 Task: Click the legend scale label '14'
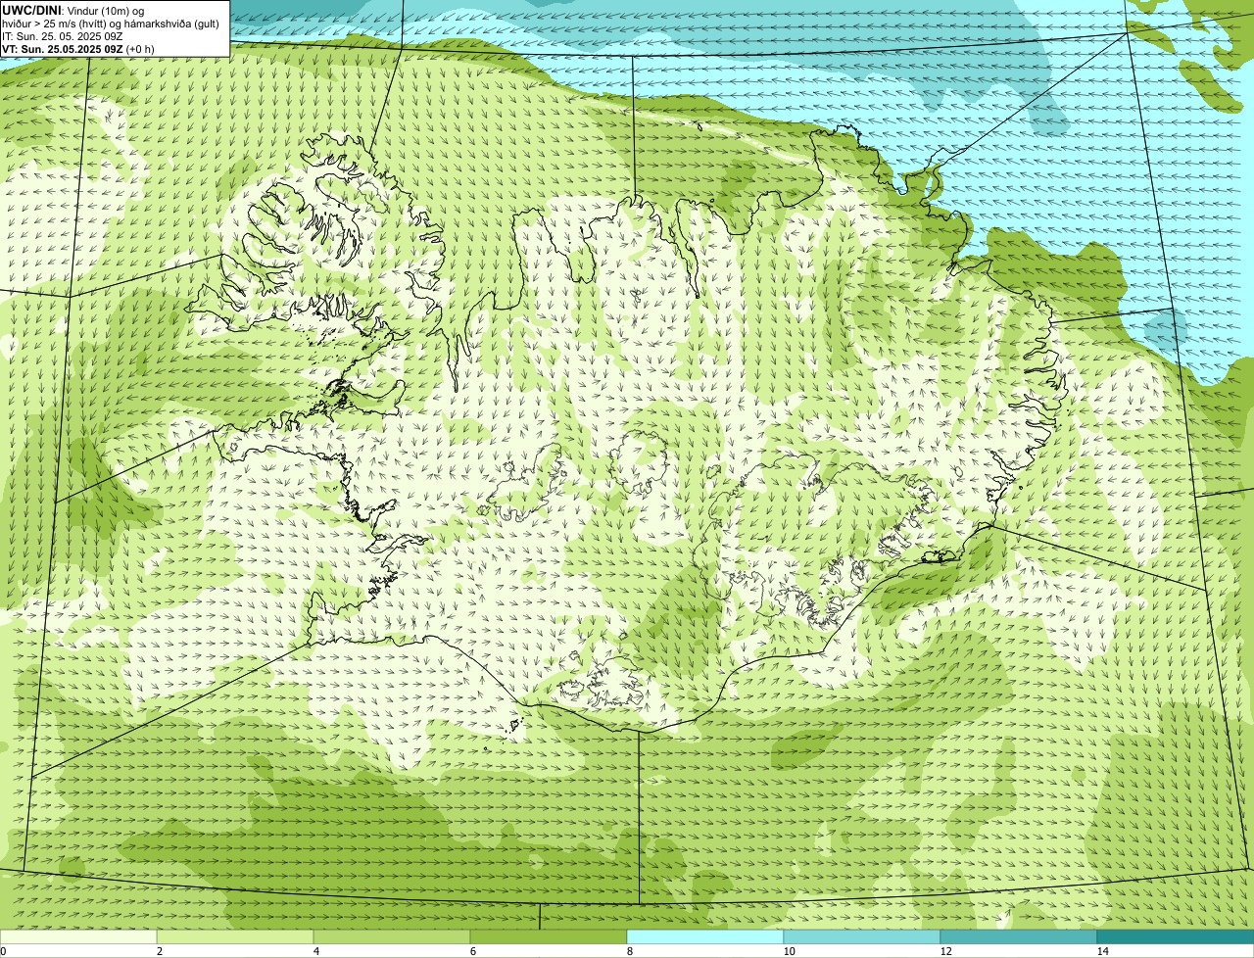[x=1102, y=951]
